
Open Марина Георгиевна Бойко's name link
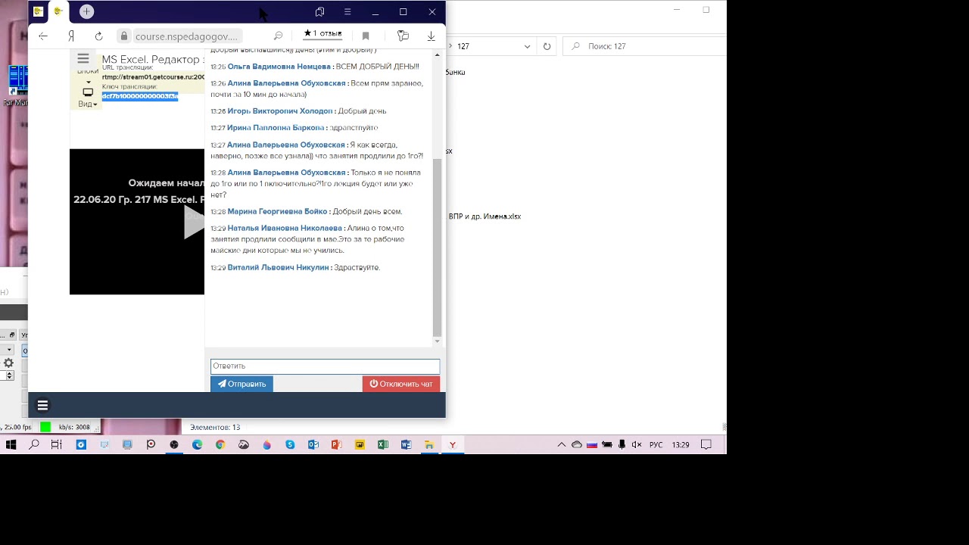pyautogui.click(x=277, y=212)
